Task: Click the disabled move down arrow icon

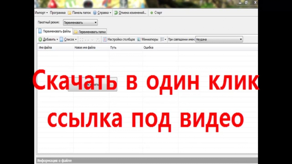Action: point(92,39)
